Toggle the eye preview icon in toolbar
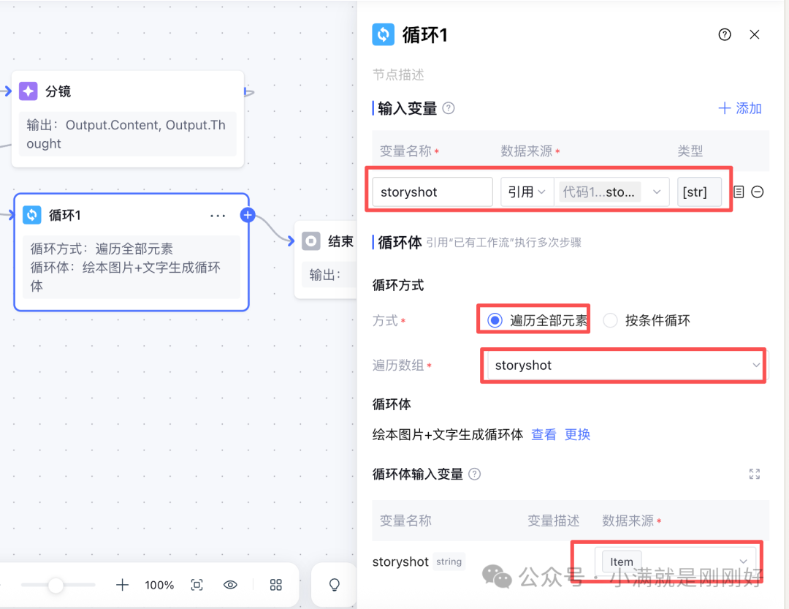 click(x=230, y=585)
